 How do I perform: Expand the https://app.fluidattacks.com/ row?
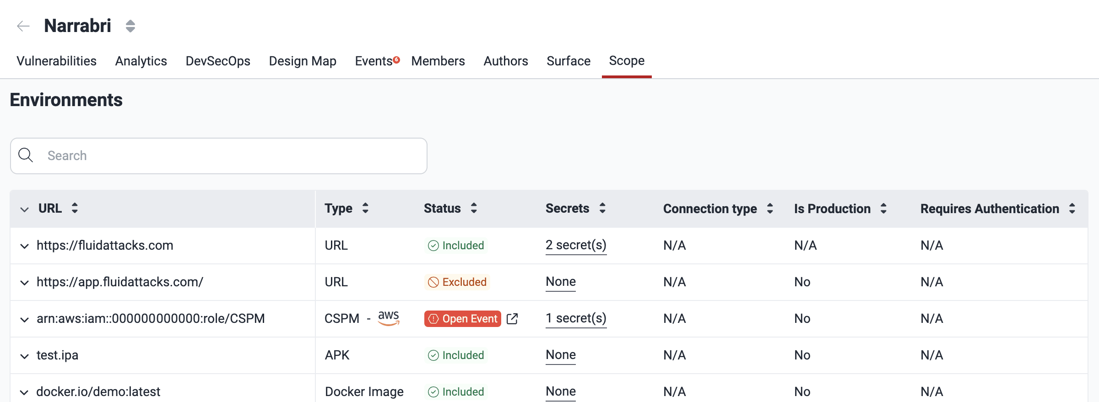tap(25, 283)
